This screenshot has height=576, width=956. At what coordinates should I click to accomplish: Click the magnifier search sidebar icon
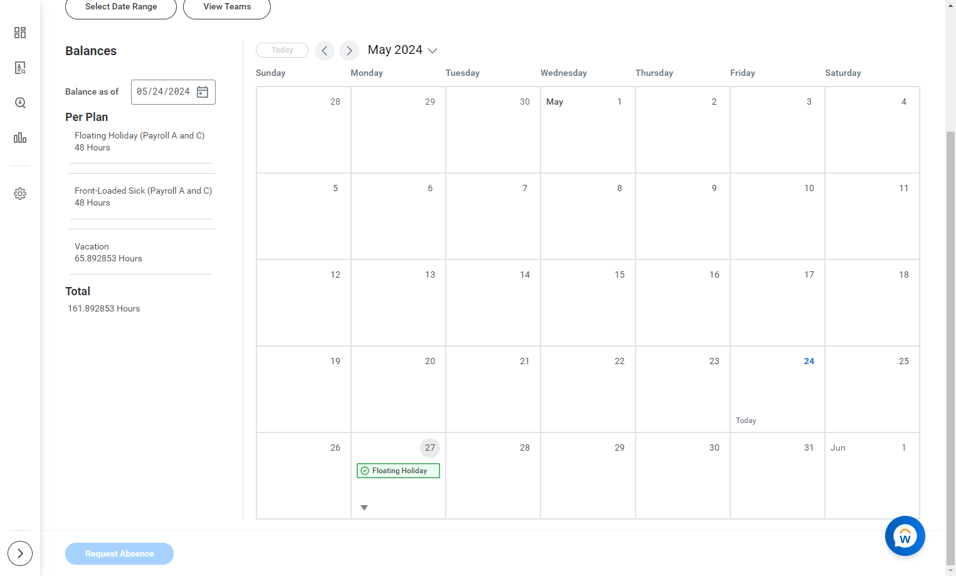[20, 103]
